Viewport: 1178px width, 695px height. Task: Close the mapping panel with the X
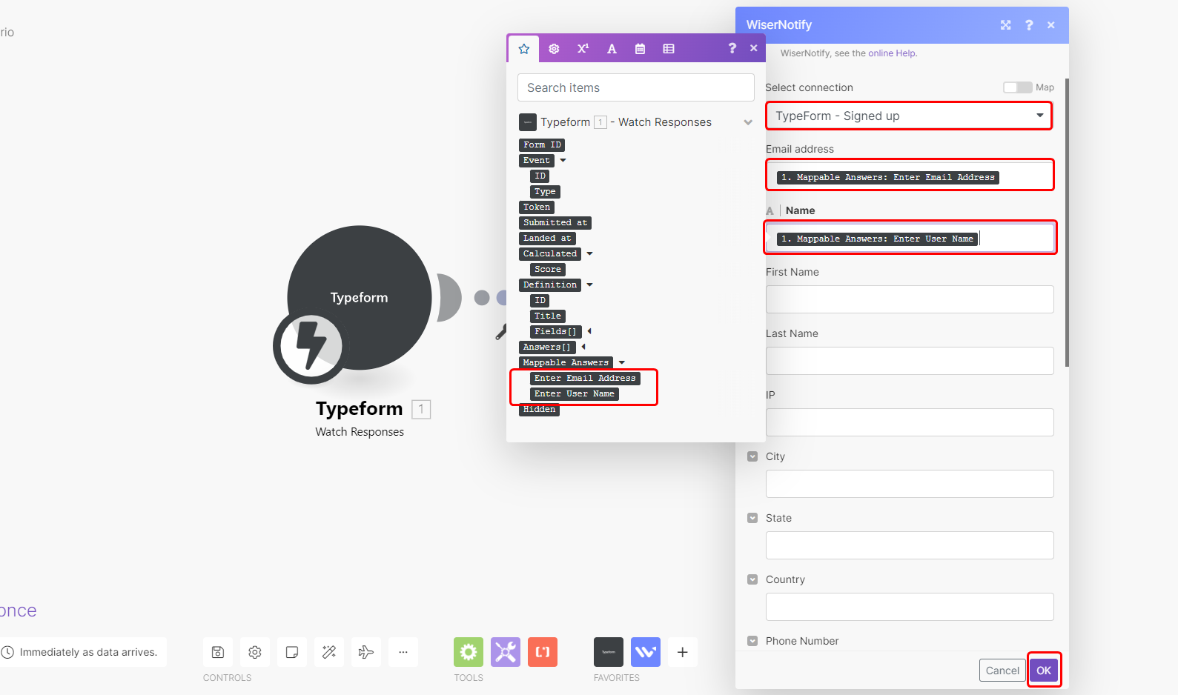(754, 48)
